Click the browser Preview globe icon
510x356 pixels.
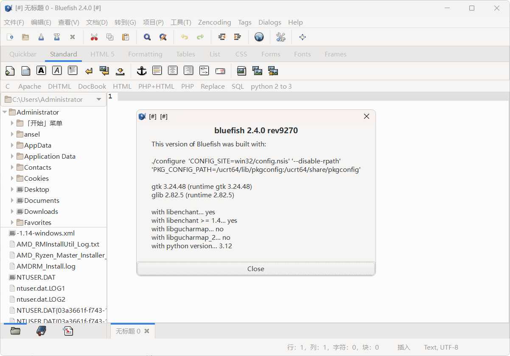click(x=259, y=37)
